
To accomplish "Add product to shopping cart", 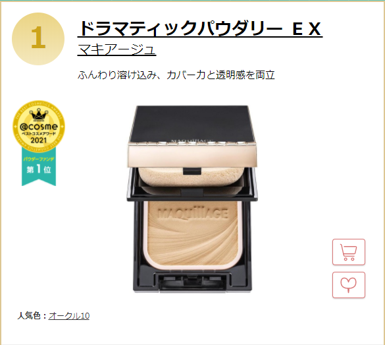I will [x=349, y=252].
